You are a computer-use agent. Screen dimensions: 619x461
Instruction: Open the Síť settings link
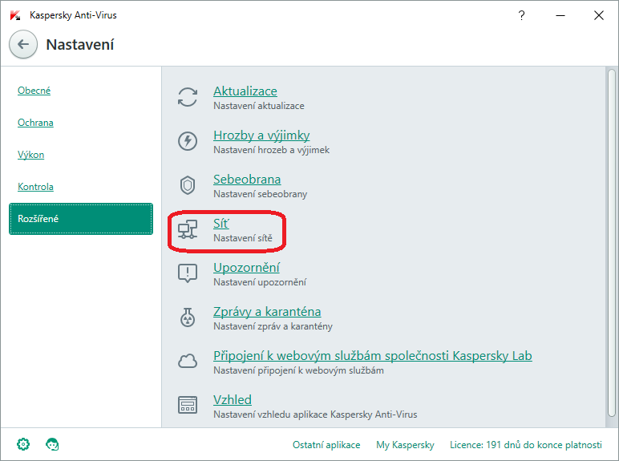(x=221, y=224)
